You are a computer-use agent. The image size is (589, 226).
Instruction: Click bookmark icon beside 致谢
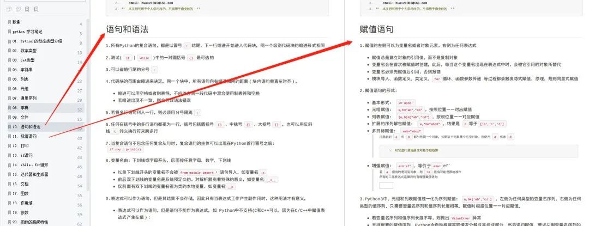pos(9,22)
